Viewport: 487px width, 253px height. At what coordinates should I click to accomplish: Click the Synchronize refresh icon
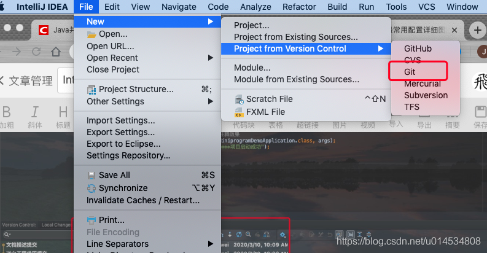click(x=92, y=188)
